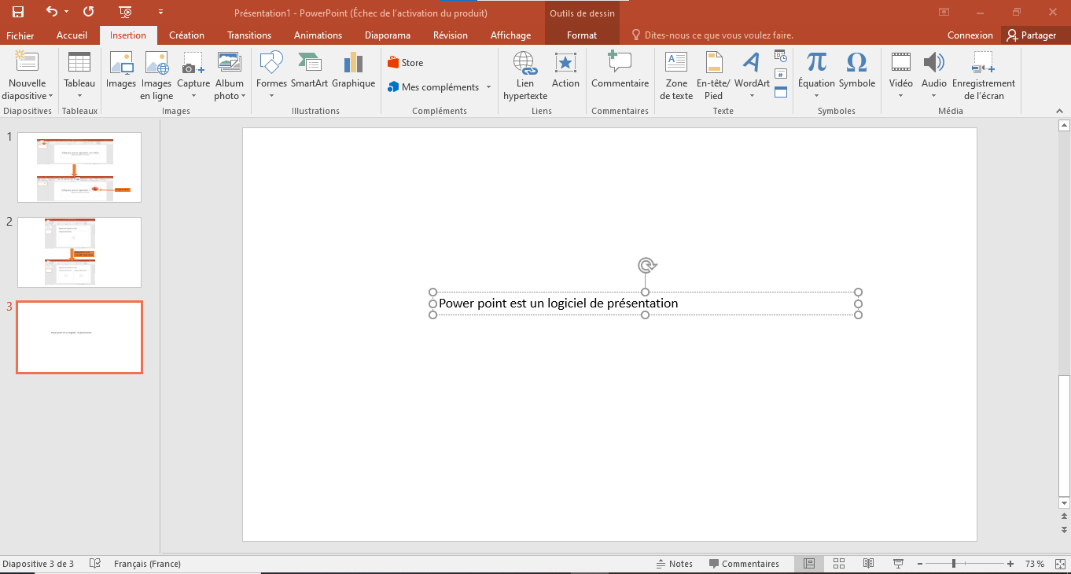This screenshot has height=574, width=1071.
Task: Zoom in with the plus button
Action: pos(1010,564)
